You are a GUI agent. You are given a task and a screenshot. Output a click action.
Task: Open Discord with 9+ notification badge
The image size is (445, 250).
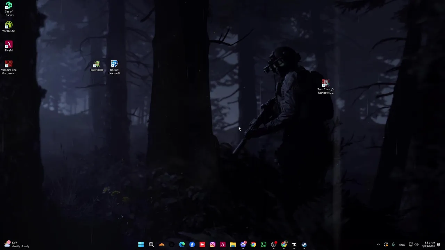click(x=243, y=244)
